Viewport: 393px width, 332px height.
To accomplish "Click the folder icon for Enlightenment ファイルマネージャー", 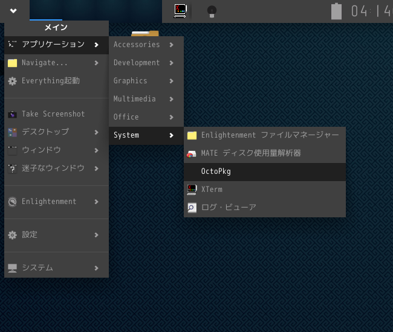I will [192, 135].
